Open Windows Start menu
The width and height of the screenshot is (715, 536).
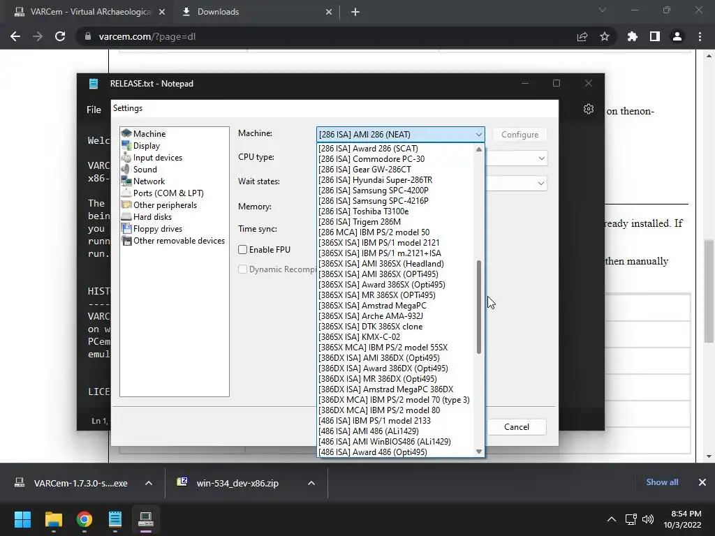pos(22,519)
